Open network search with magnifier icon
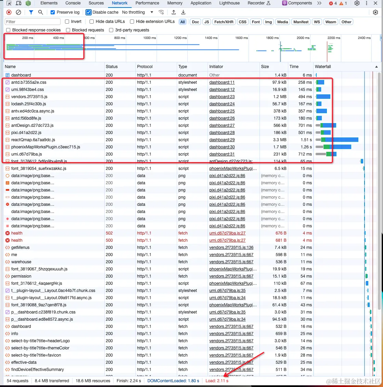This screenshot has height=387, width=383. [x=40, y=12]
